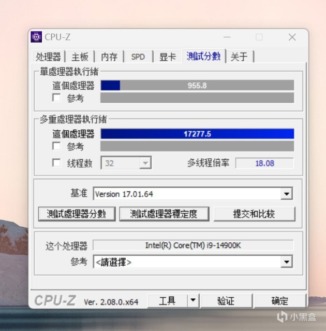This screenshot has height=331, width=326.
Task: Select the 内存 tab
Action: (x=109, y=57)
